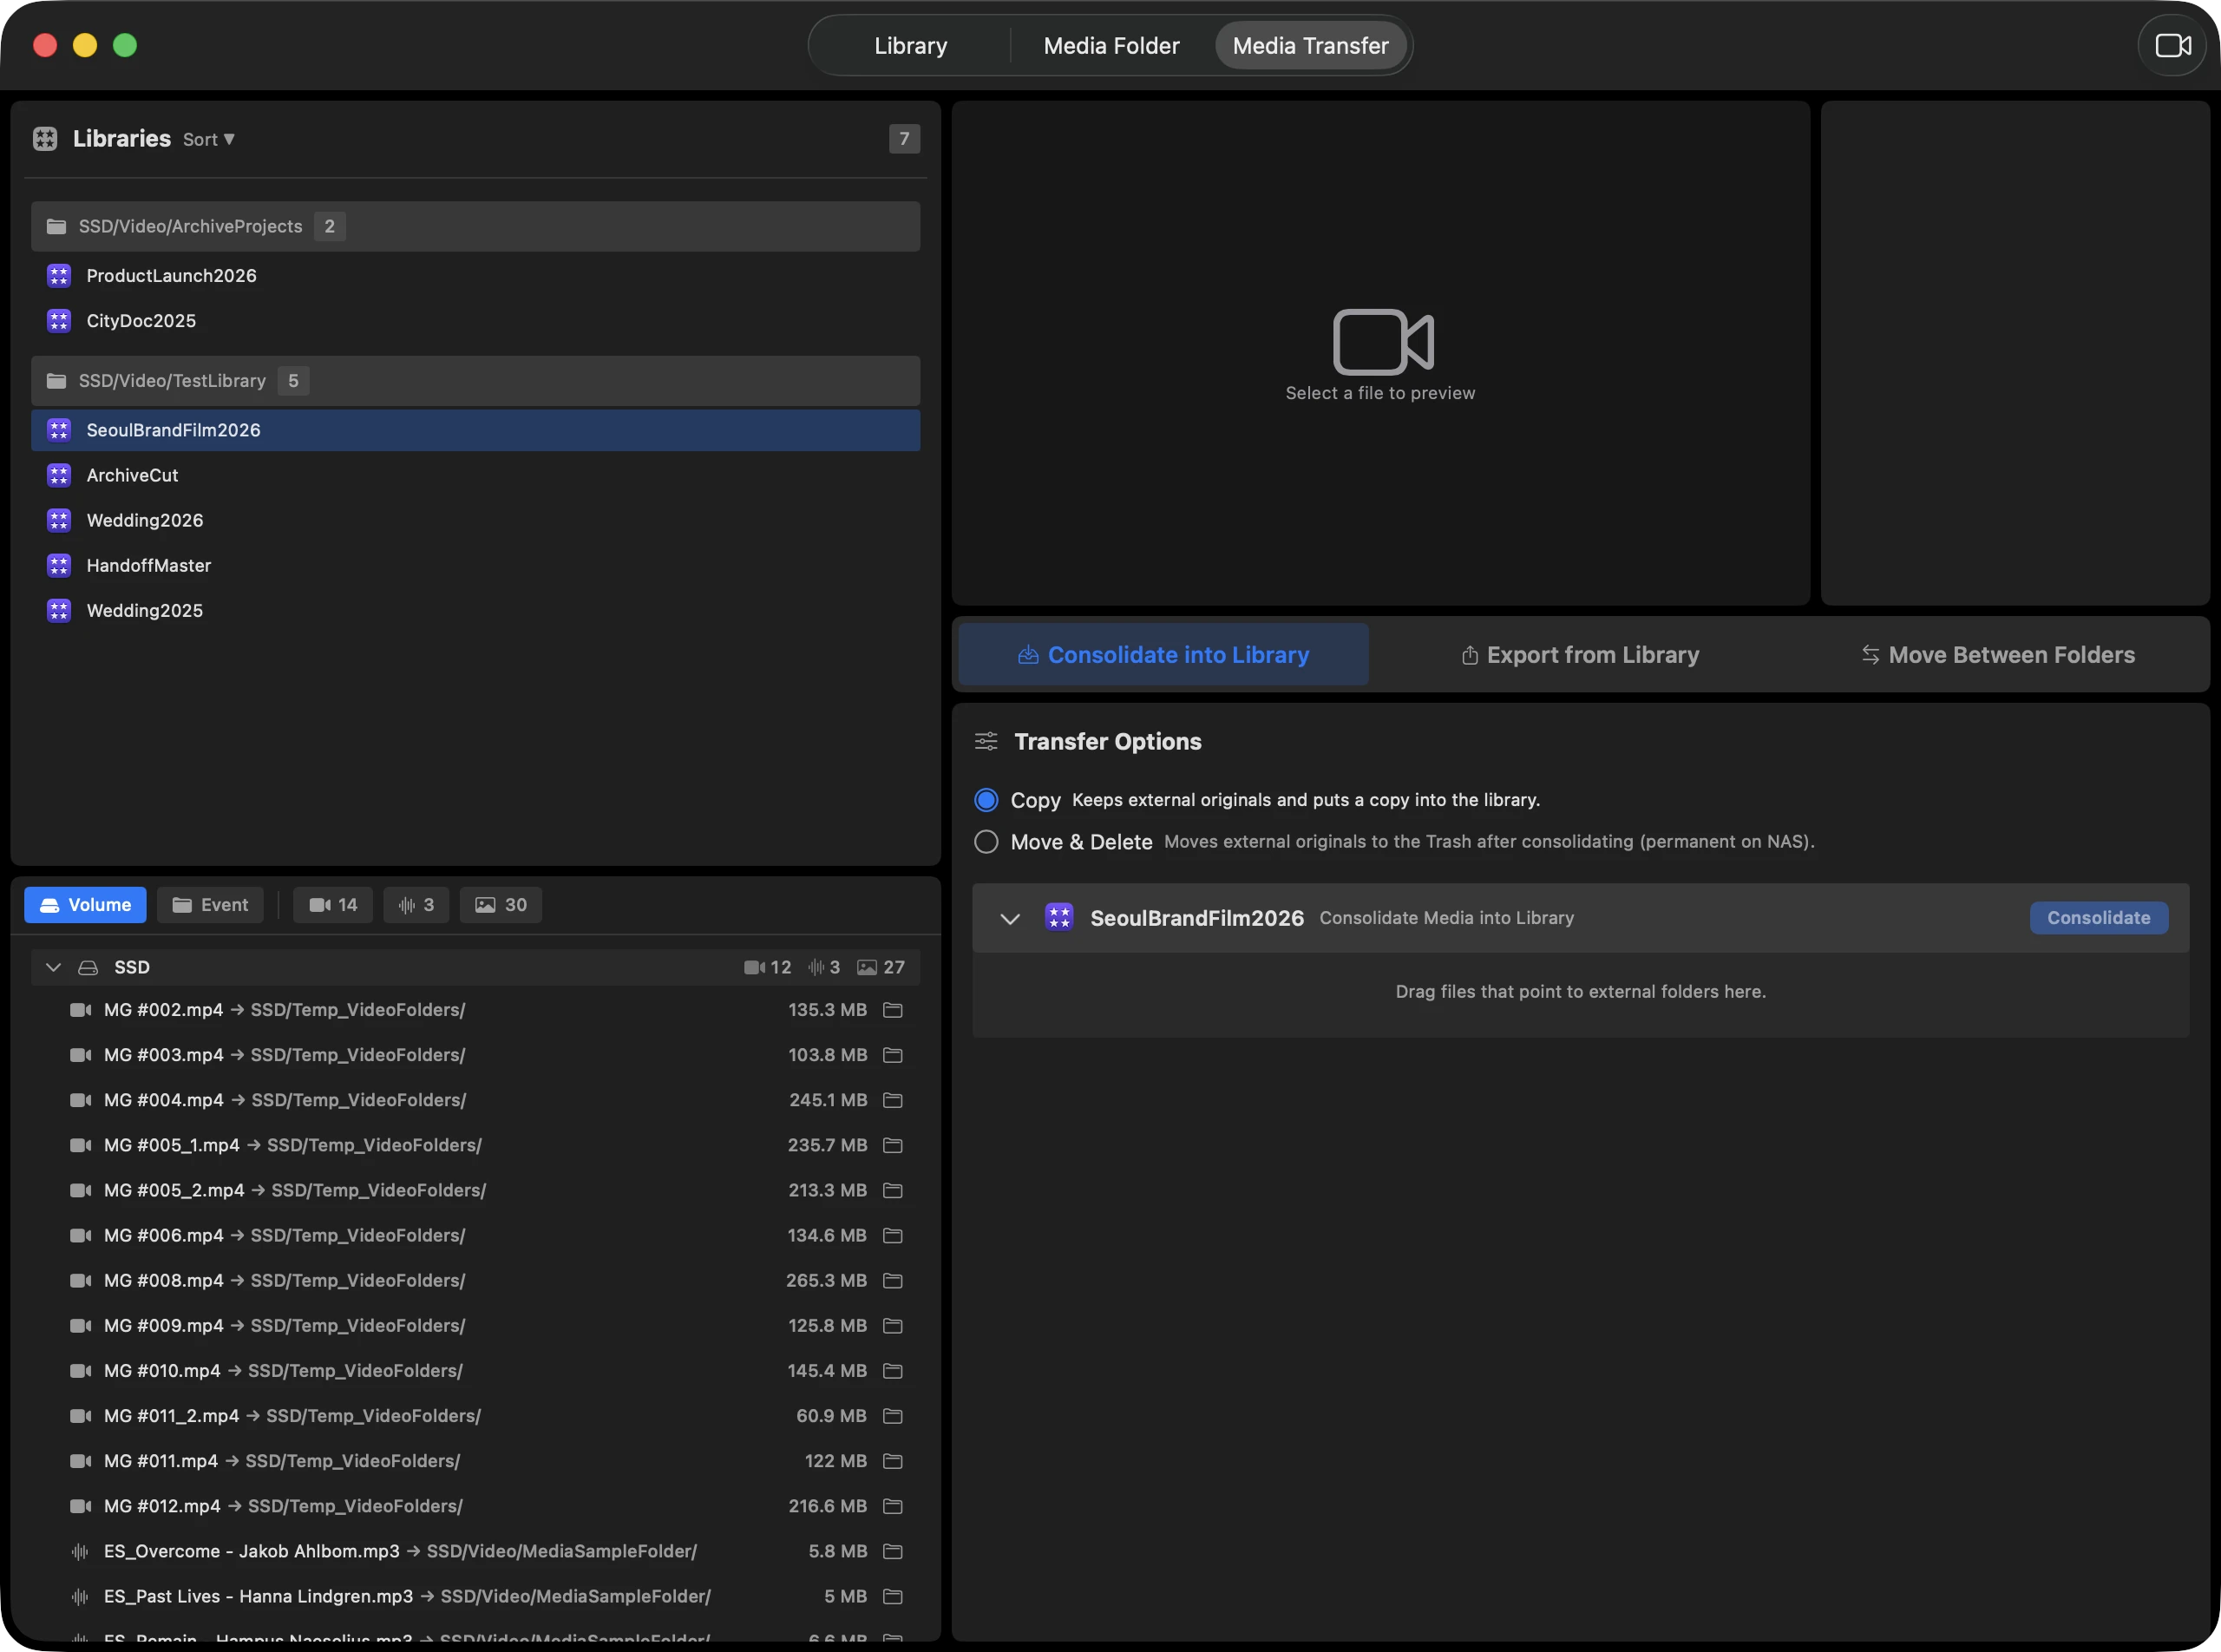Screen dimensions: 2221x1652
Task: Switch to the Media Folder tab
Action: tap(1111, 46)
